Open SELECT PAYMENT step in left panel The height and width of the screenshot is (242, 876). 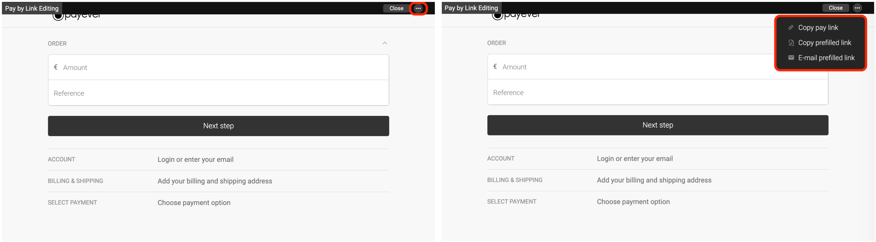(218, 203)
